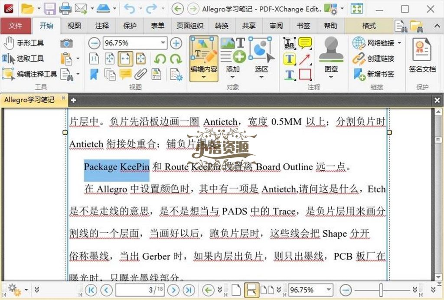Select the highlight text tool

289,59
